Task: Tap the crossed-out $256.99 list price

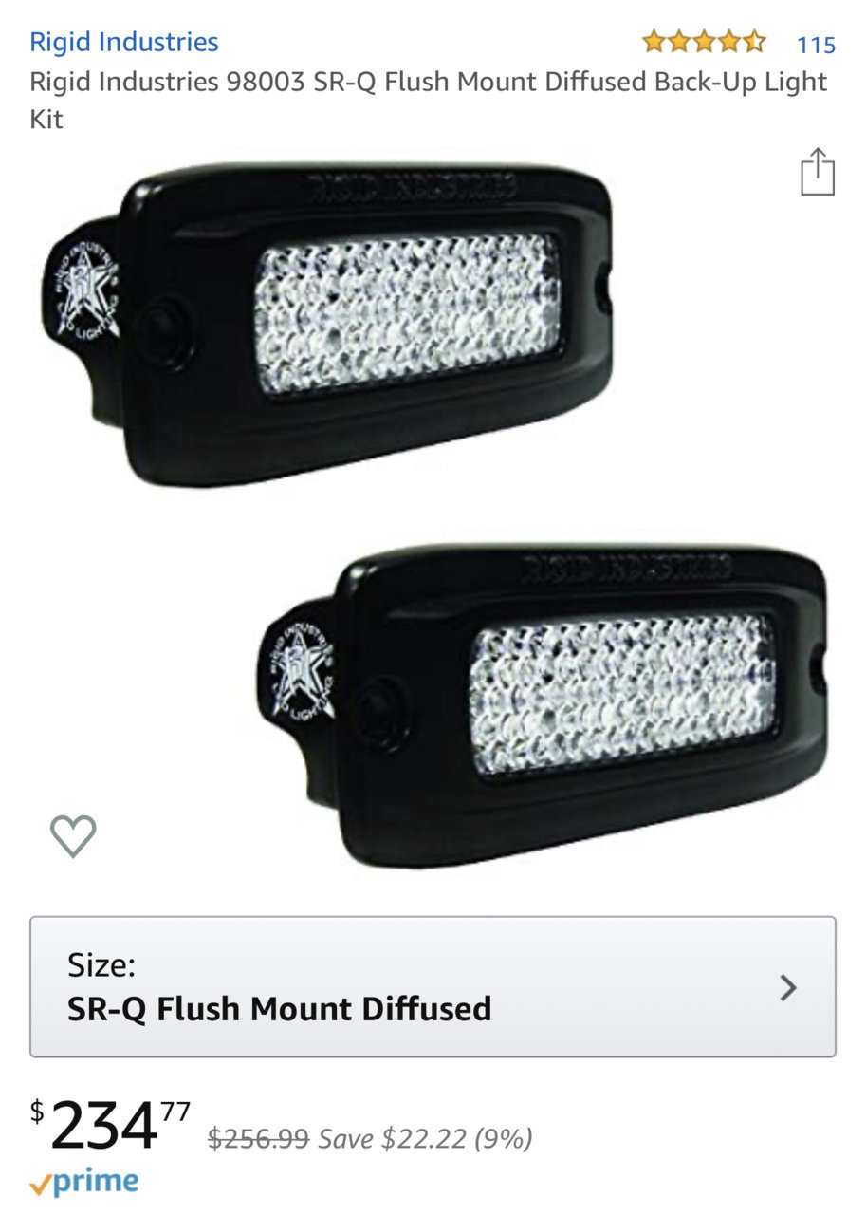Action: (258, 1138)
